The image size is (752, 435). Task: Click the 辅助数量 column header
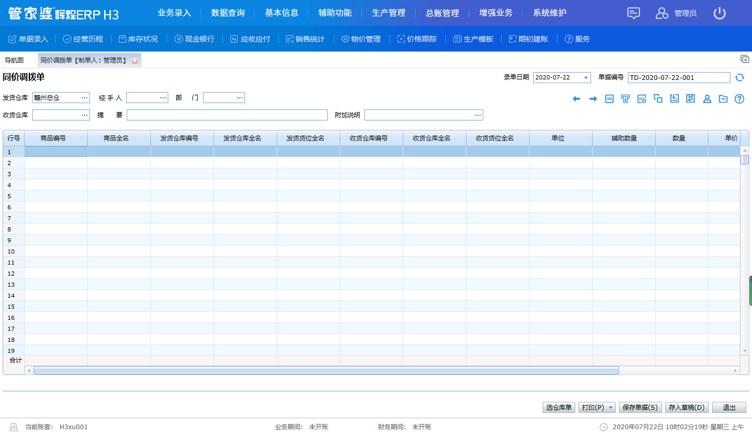click(624, 138)
